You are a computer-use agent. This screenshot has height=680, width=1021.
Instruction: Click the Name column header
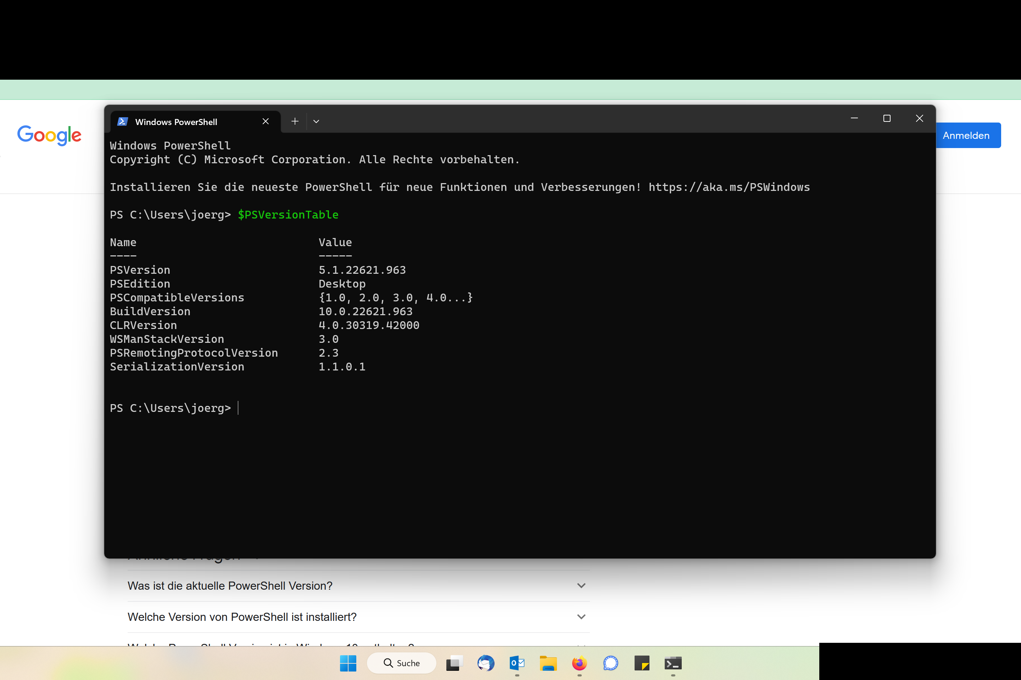point(123,242)
